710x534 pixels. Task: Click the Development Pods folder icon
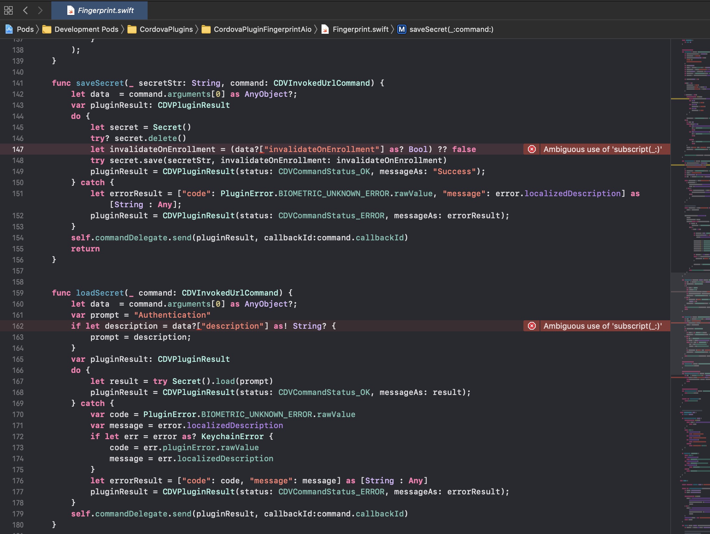pyautogui.click(x=47, y=29)
